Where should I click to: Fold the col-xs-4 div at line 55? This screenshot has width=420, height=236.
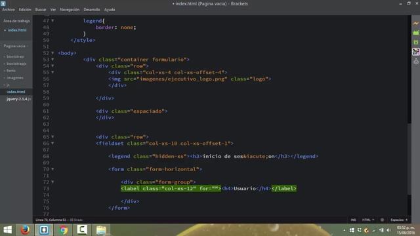point(52,72)
